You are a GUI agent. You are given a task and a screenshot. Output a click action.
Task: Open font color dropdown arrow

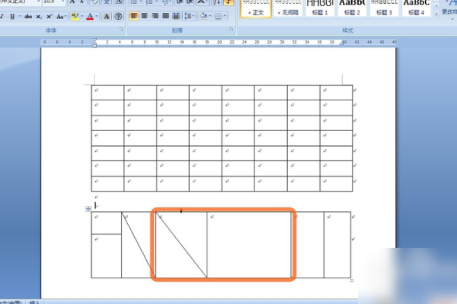pyautogui.click(x=97, y=17)
